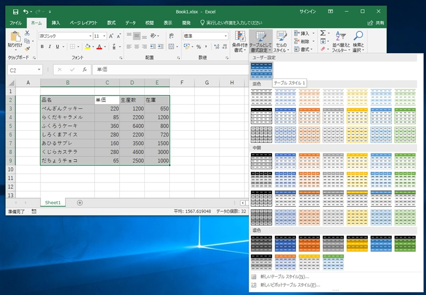Open the Delete cells dropdown
The width and height of the screenshot is (426, 295).
tap(314, 42)
